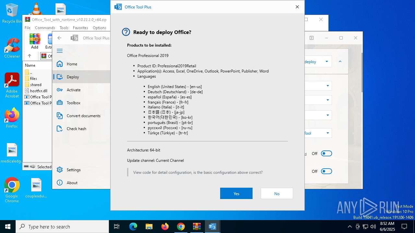Click the Check hash document icon
415x233 pixels.
click(60, 129)
